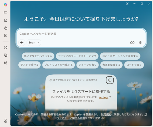Open the image library icon in sidebar
The width and height of the screenshot is (153, 127).
[6, 55]
